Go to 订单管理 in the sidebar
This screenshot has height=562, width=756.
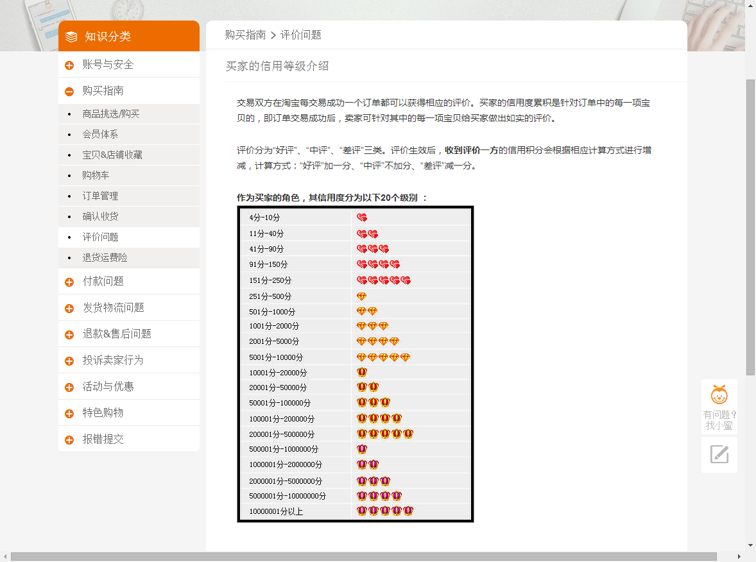click(x=100, y=196)
